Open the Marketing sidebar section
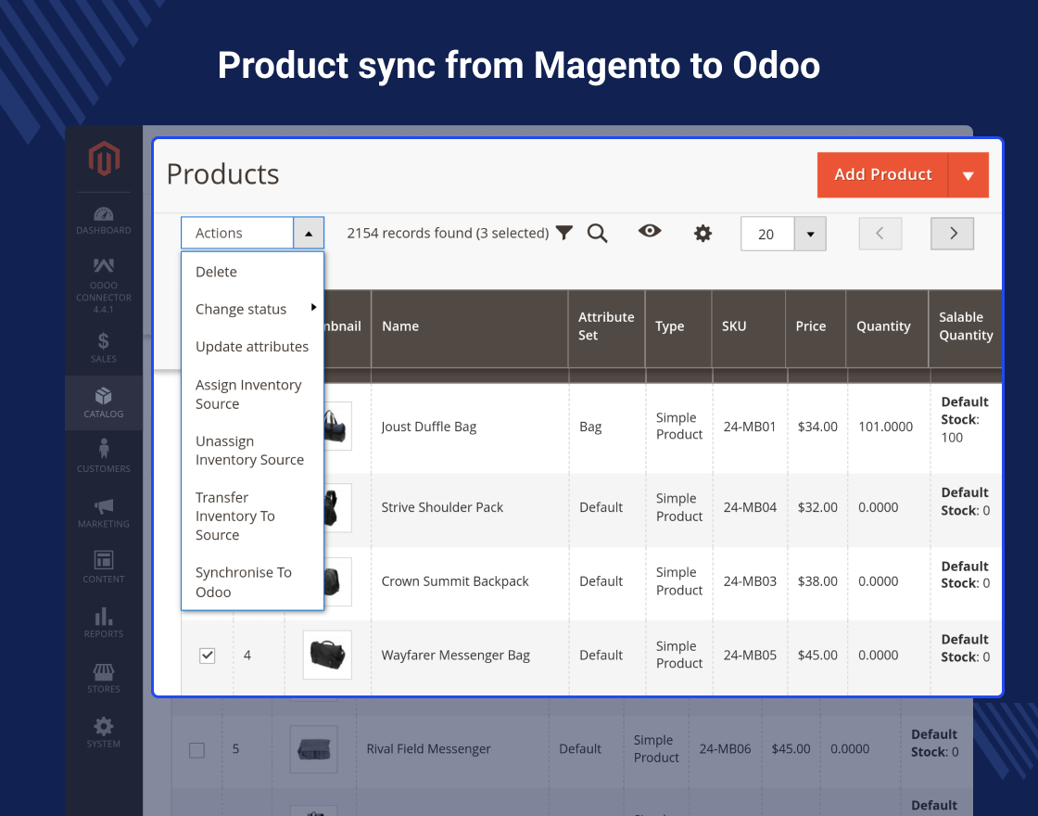 pos(104,513)
